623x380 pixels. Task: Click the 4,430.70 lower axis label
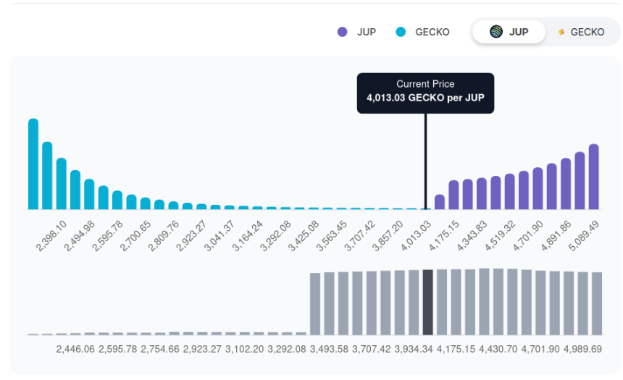[x=498, y=350]
